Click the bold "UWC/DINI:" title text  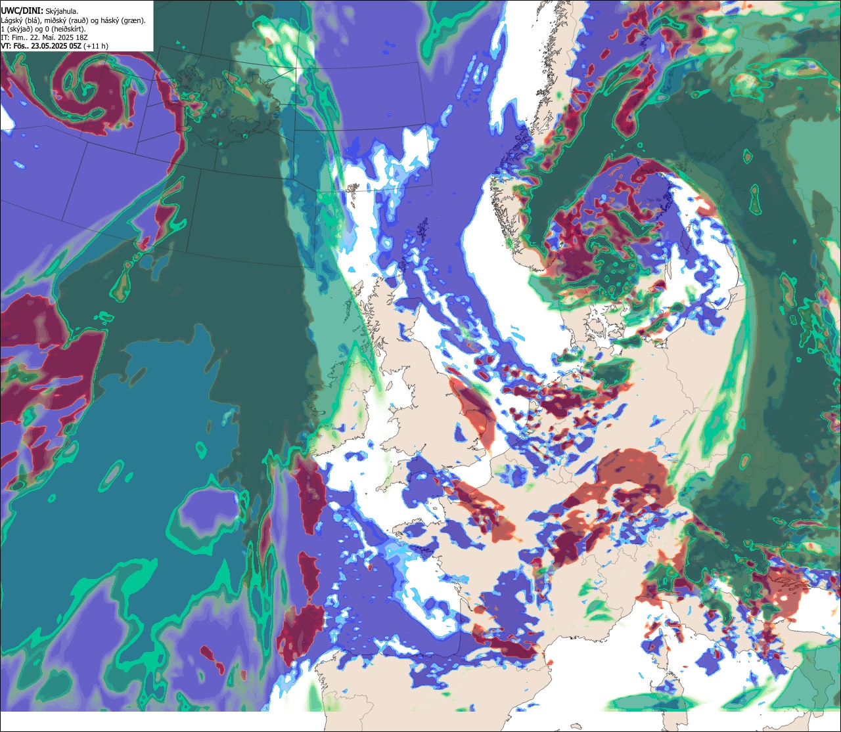pos(22,11)
